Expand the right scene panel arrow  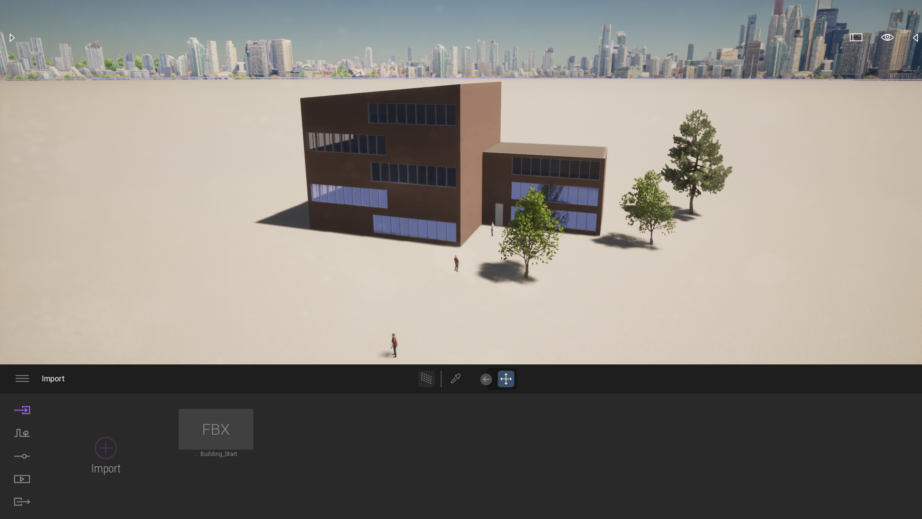pyautogui.click(x=915, y=38)
